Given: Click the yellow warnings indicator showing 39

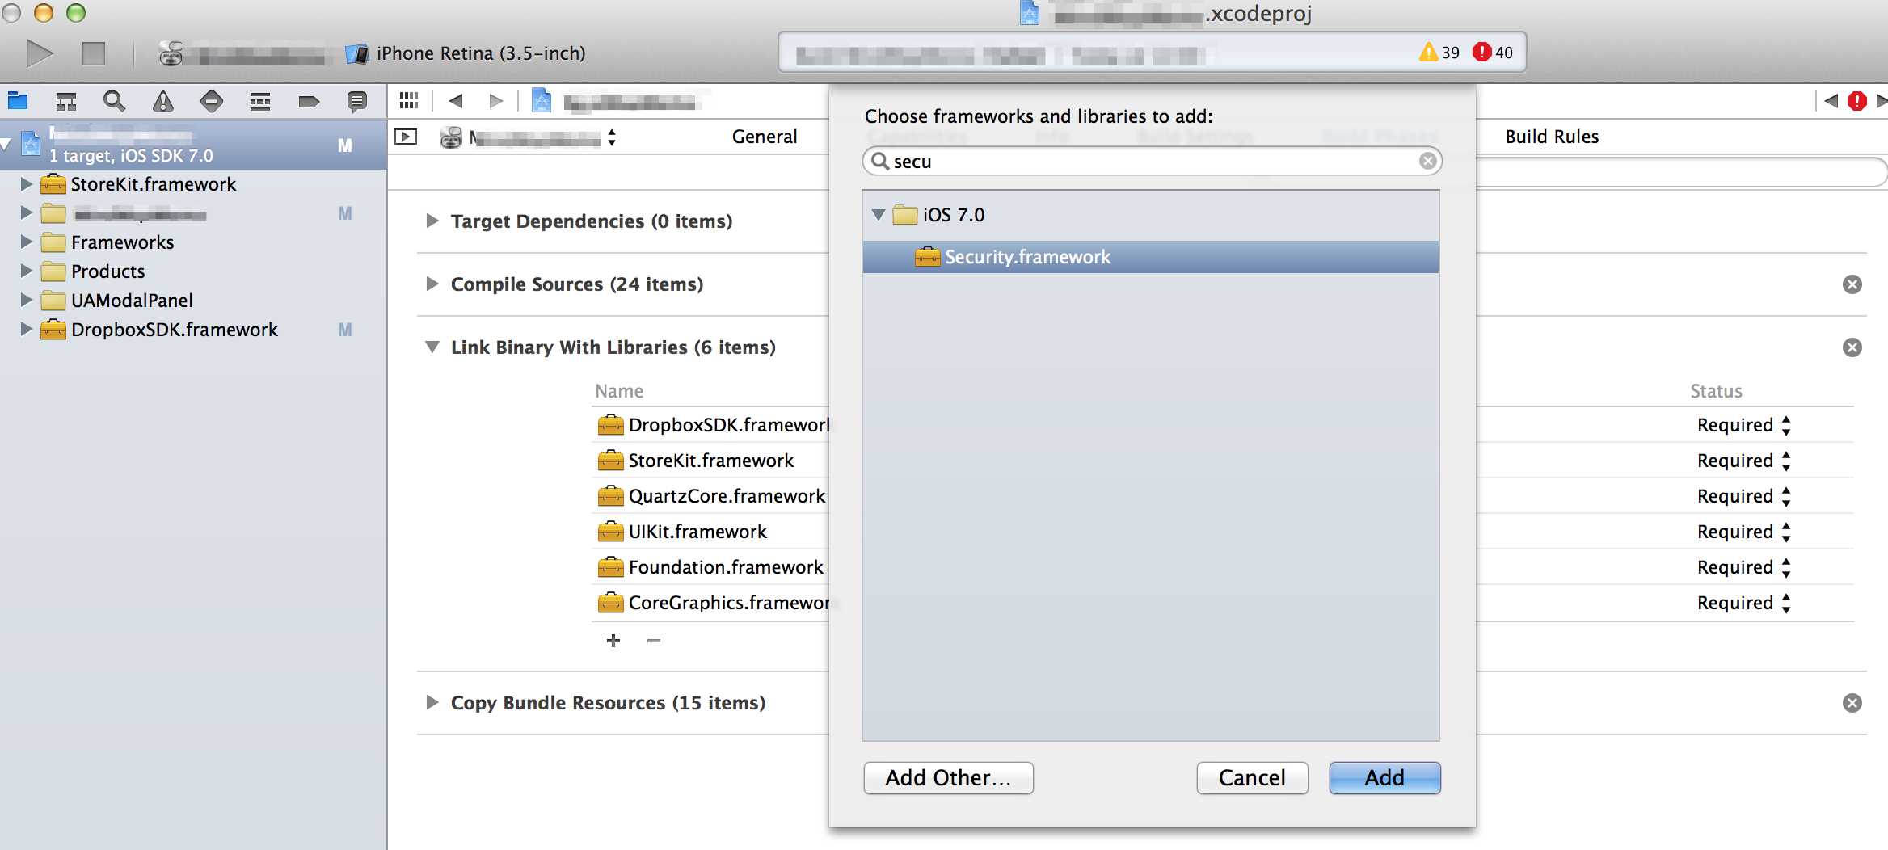Looking at the screenshot, I should click(x=1439, y=53).
